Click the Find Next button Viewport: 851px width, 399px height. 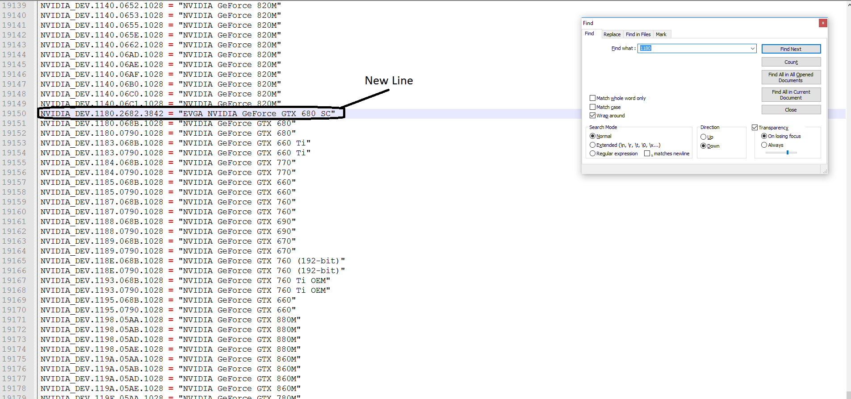click(791, 49)
